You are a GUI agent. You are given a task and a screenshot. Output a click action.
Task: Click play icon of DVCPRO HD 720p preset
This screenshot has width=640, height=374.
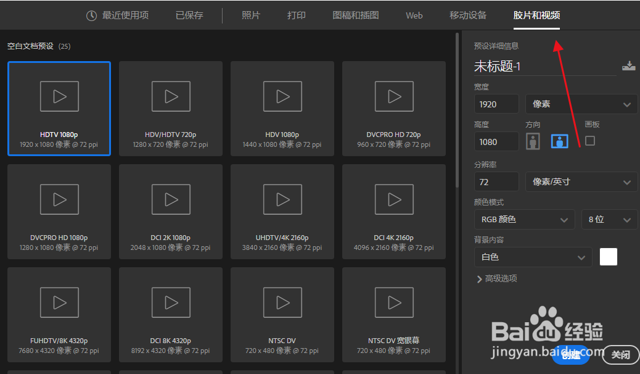394,96
